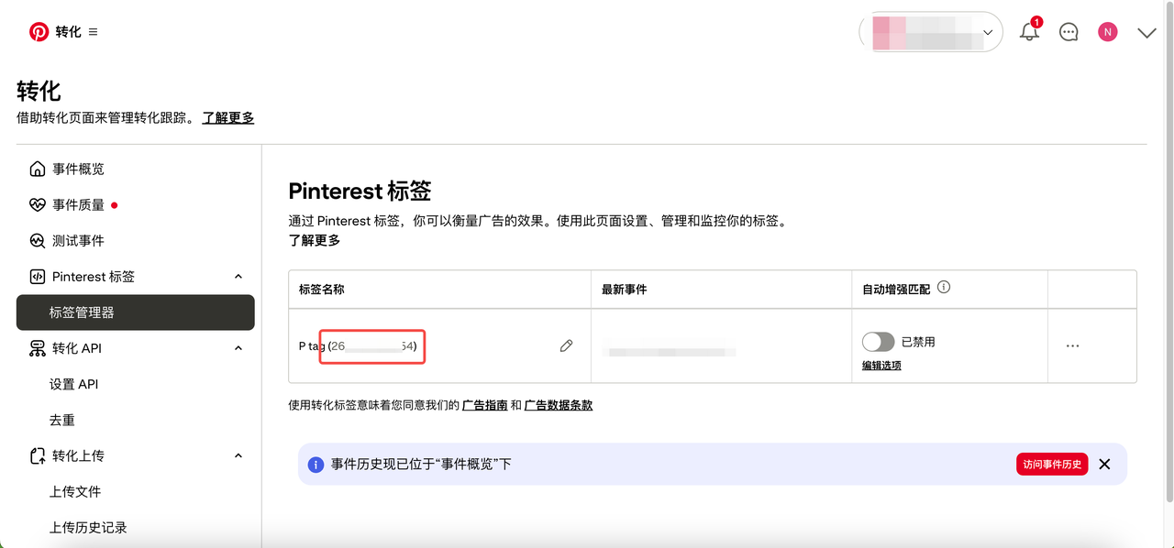Open the messages chat bubble icon
This screenshot has width=1174, height=548.
pyautogui.click(x=1069, y=32)
